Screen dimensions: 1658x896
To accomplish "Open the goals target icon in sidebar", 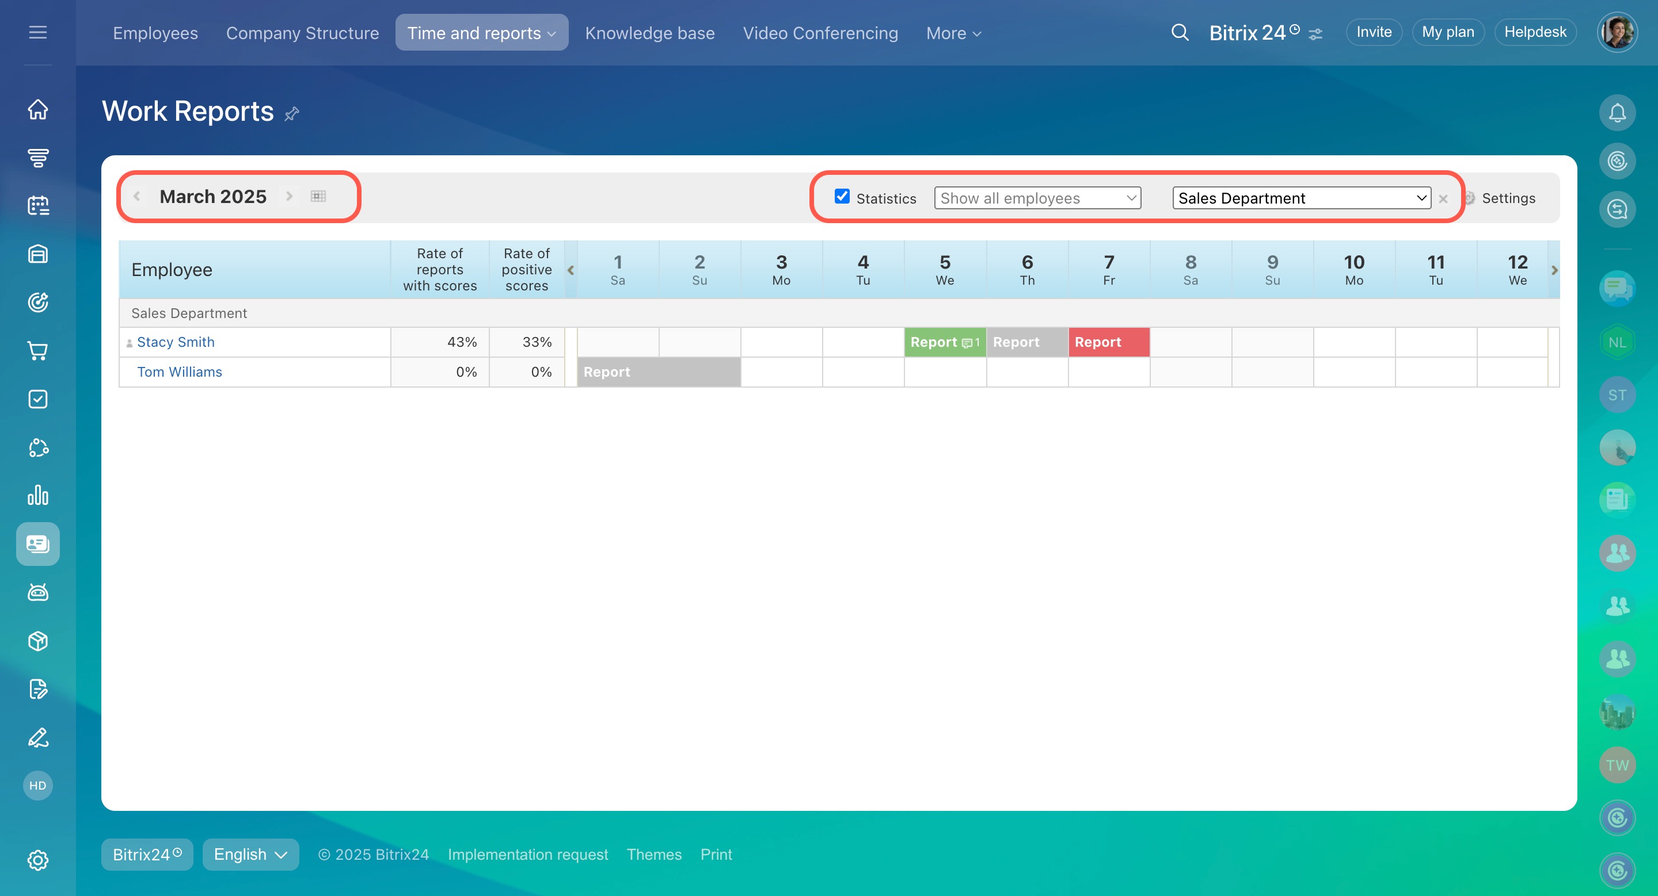I will pyautogui.click(x=38, y=302).
